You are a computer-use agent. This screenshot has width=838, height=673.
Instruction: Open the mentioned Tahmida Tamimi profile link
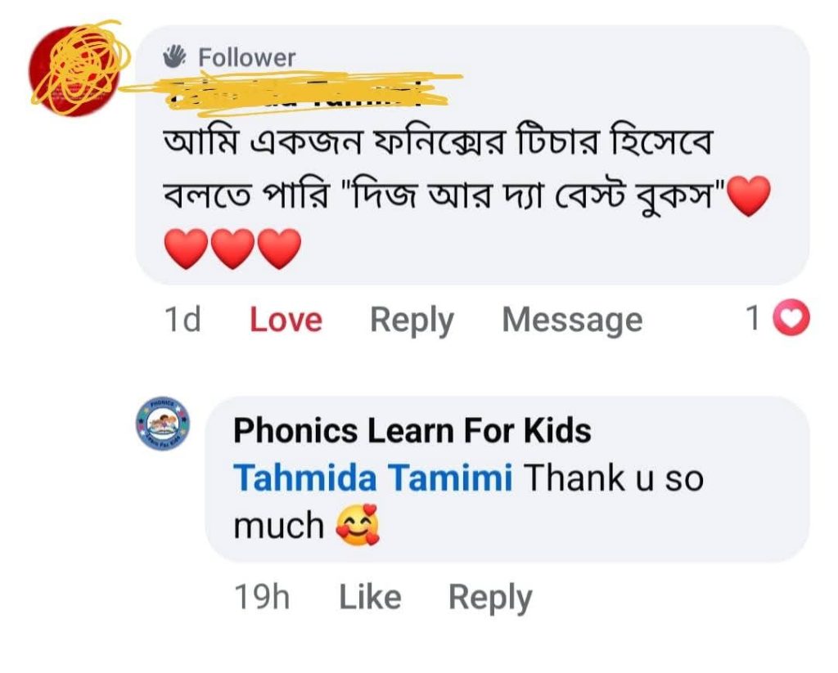pyautogui.click(x=373, y=478)
